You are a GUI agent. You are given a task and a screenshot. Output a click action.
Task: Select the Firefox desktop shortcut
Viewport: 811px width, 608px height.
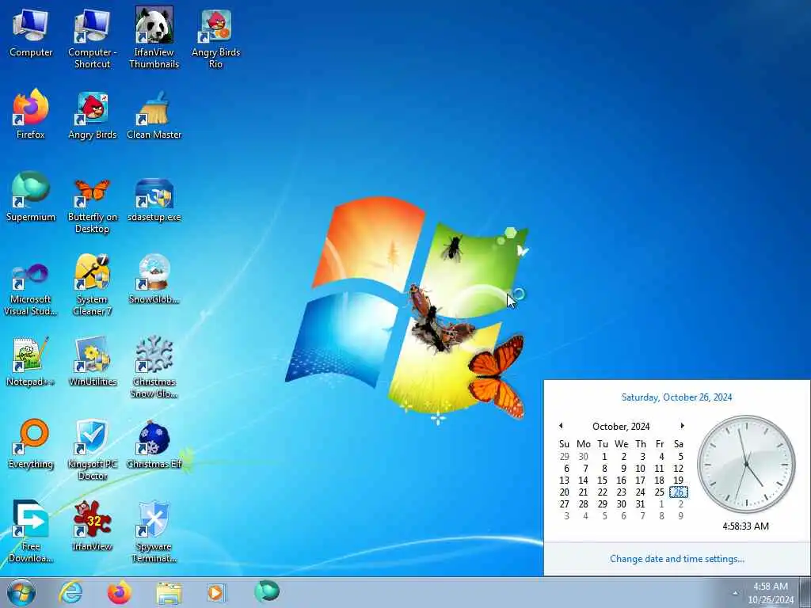coord(31,115)
